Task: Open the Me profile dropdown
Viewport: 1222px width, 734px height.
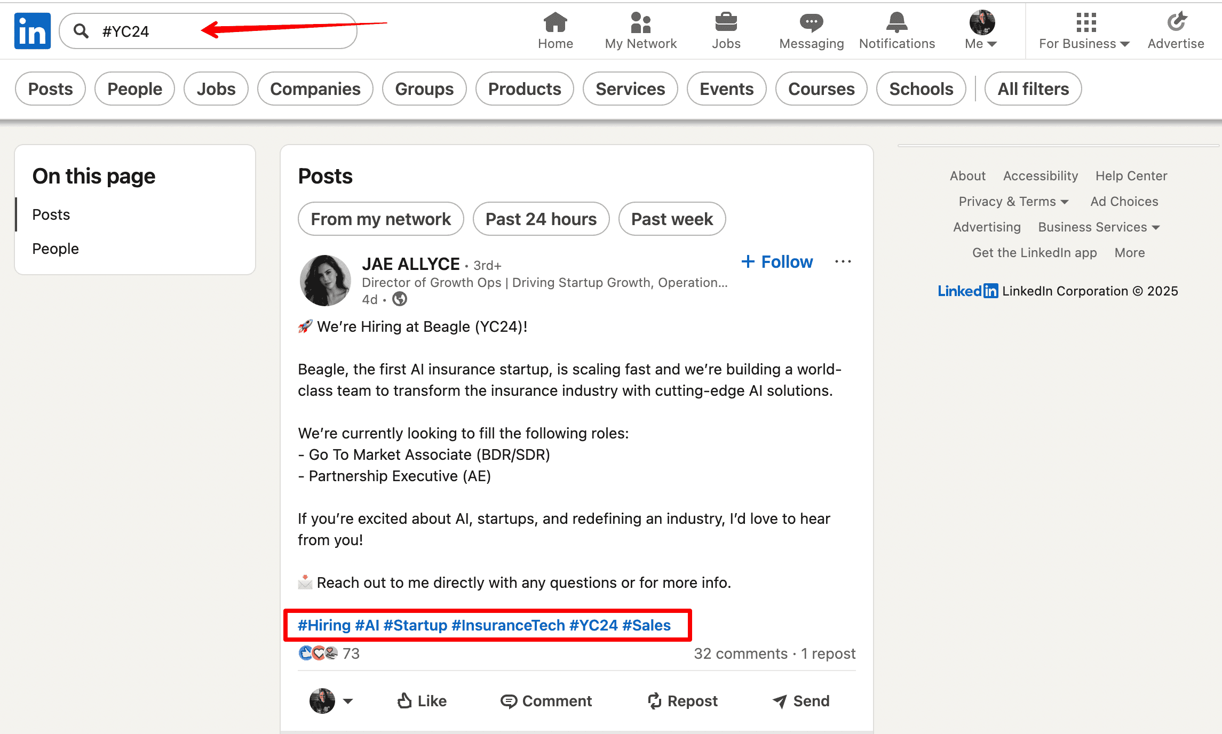Action: click(980, 30)
